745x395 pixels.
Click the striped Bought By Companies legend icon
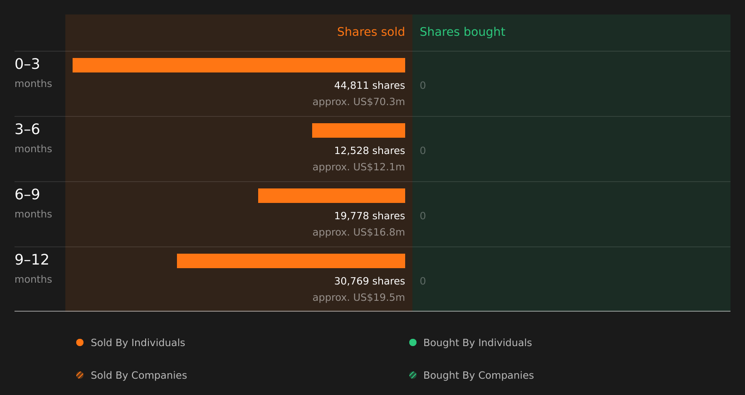click(413, 375)
